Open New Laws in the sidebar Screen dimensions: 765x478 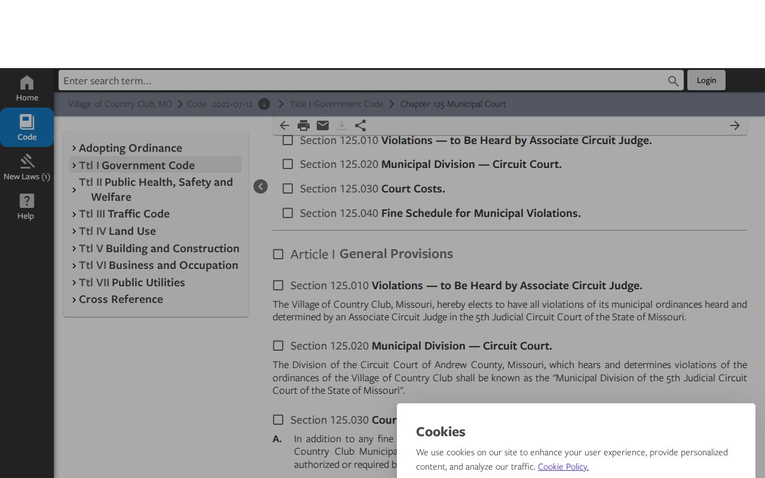pyautogui.click(x=27, y=167)
